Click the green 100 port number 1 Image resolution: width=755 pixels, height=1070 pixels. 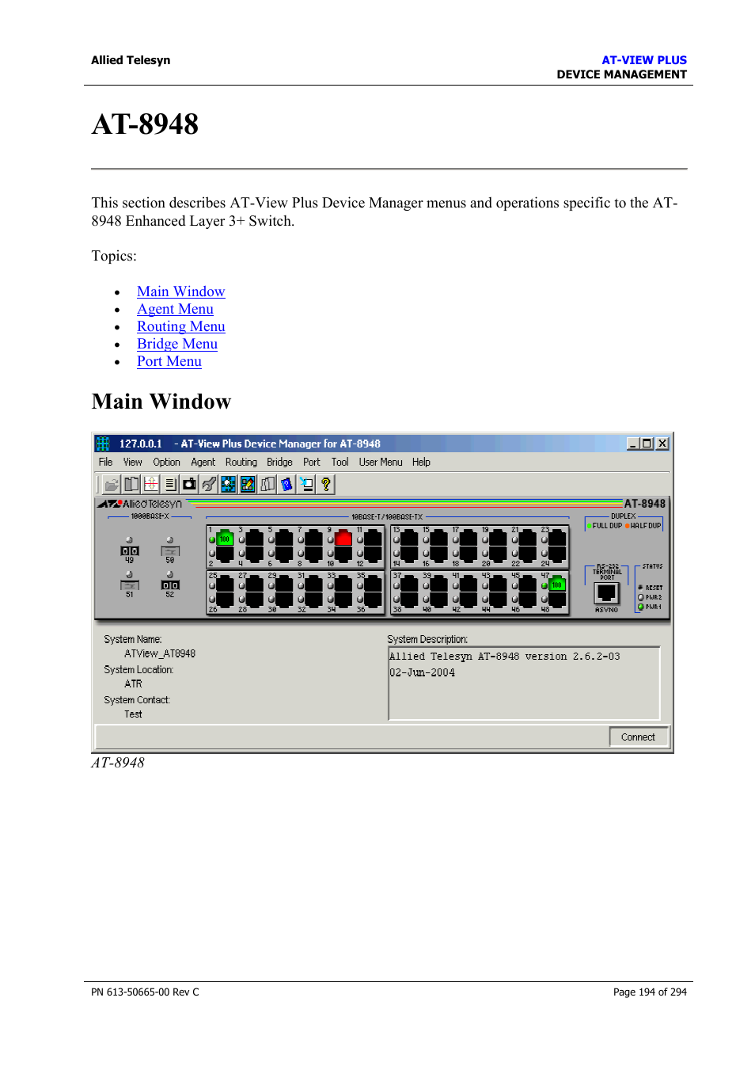coord(225,539)
